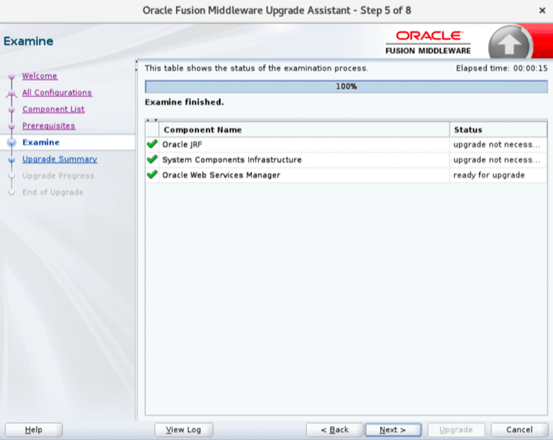
Task: Click the Welcome step bullet icon
Action: tap(12, 76)
